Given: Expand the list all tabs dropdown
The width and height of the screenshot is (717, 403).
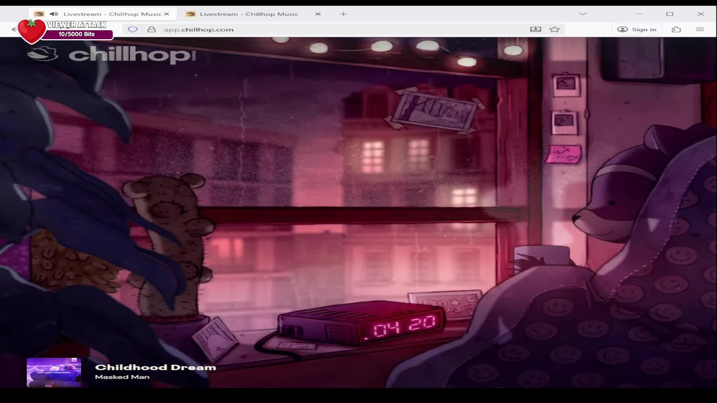Looking at the screenshot, I should coord(583,14).
